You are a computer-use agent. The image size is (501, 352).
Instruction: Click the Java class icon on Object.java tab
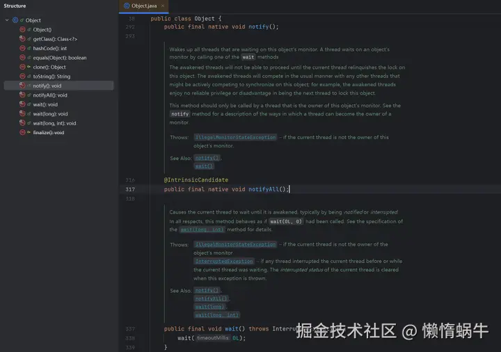coord(127,6)
